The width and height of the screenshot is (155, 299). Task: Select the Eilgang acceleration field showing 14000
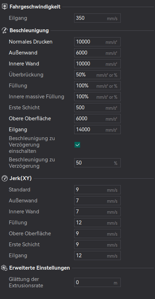[97, 130]
